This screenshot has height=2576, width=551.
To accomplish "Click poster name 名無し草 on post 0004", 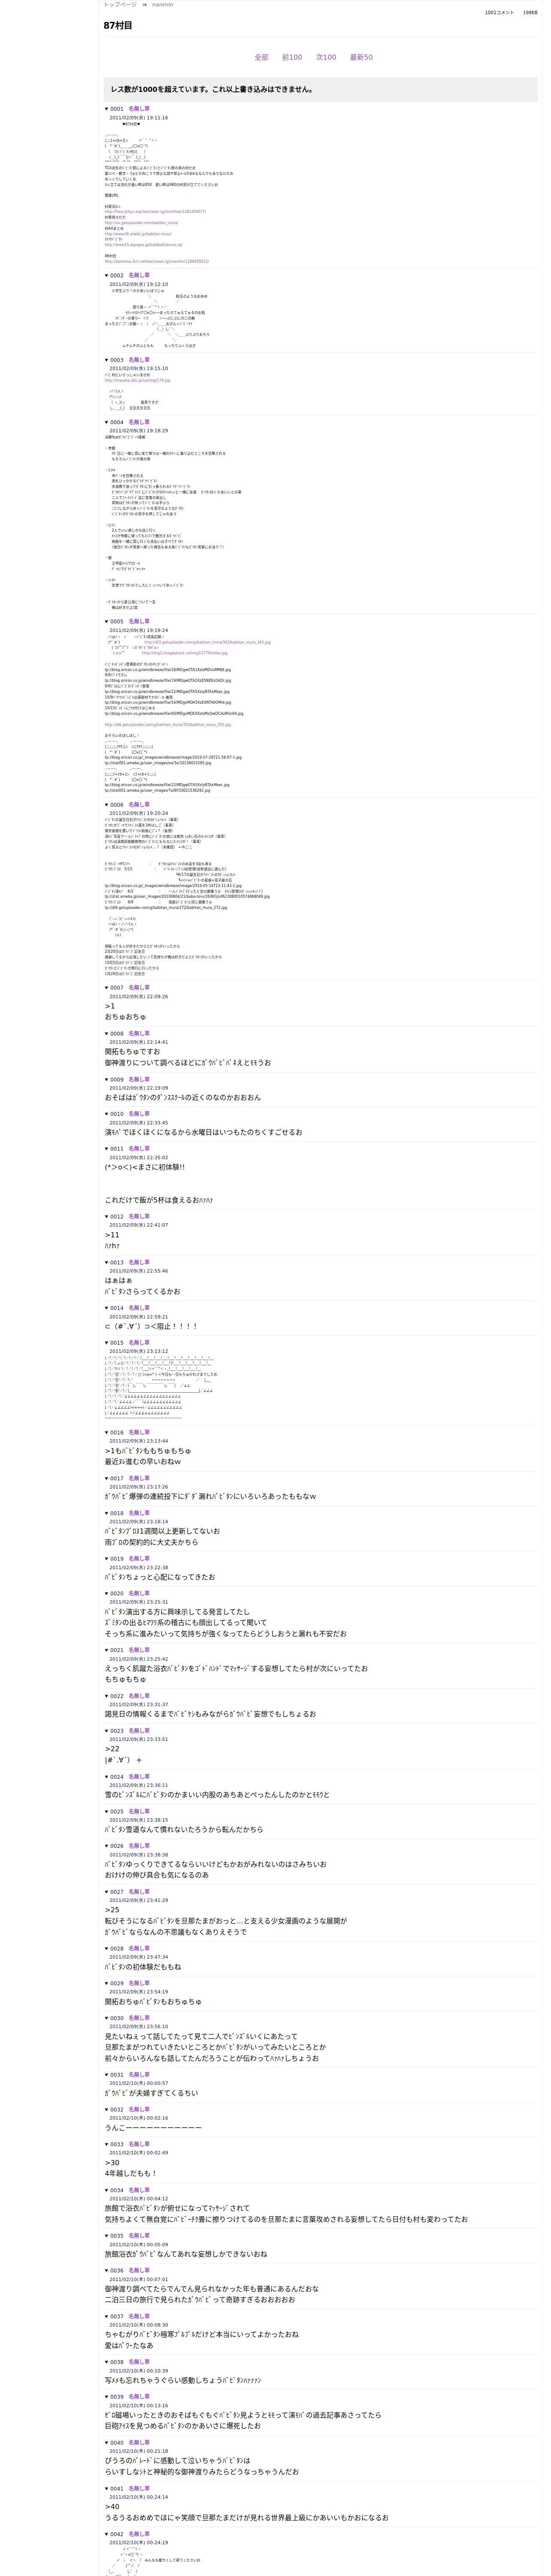I will coord(139,422).
